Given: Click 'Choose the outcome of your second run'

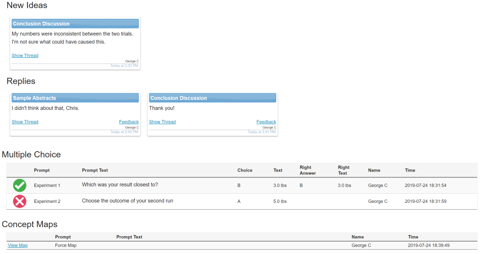Looking at the screenshot, I should [128, 201].
